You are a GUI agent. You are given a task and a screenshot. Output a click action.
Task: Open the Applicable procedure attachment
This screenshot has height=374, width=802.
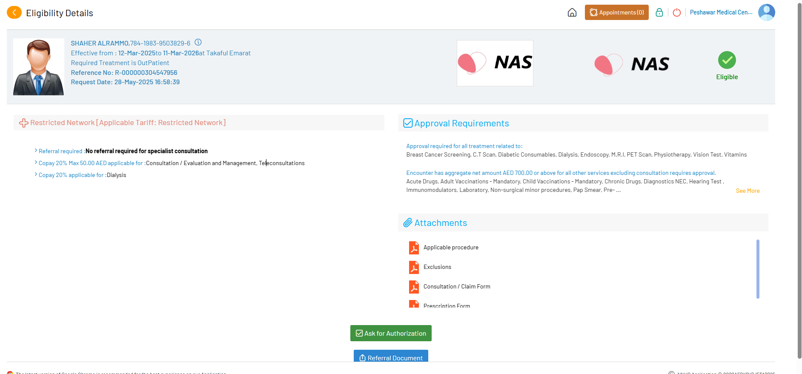[x=451, y=247]
